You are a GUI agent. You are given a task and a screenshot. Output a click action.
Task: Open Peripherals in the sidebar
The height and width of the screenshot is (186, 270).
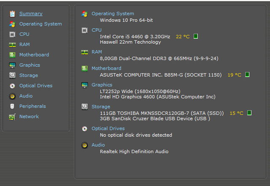[32, 106]
